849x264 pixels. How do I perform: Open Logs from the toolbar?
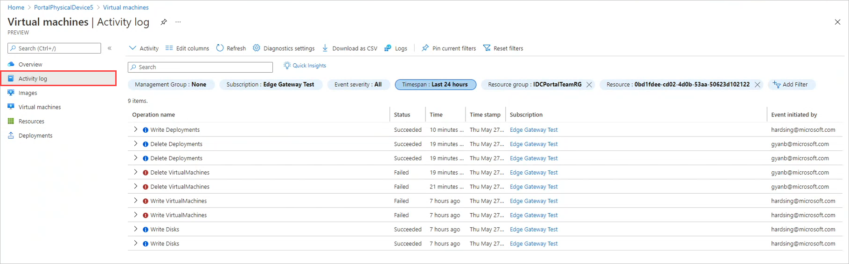396,48
